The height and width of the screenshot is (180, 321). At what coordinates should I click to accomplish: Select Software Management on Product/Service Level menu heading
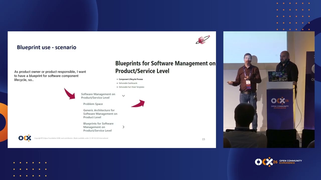coord(98,96)
